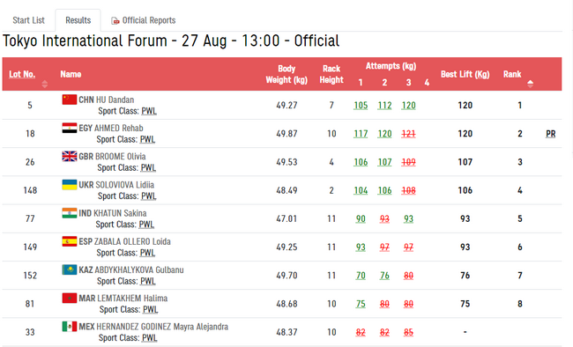Open ABDYKHALYKOVA Gulbanu's profile
573x347 pixels.
(x=139, y=269)
